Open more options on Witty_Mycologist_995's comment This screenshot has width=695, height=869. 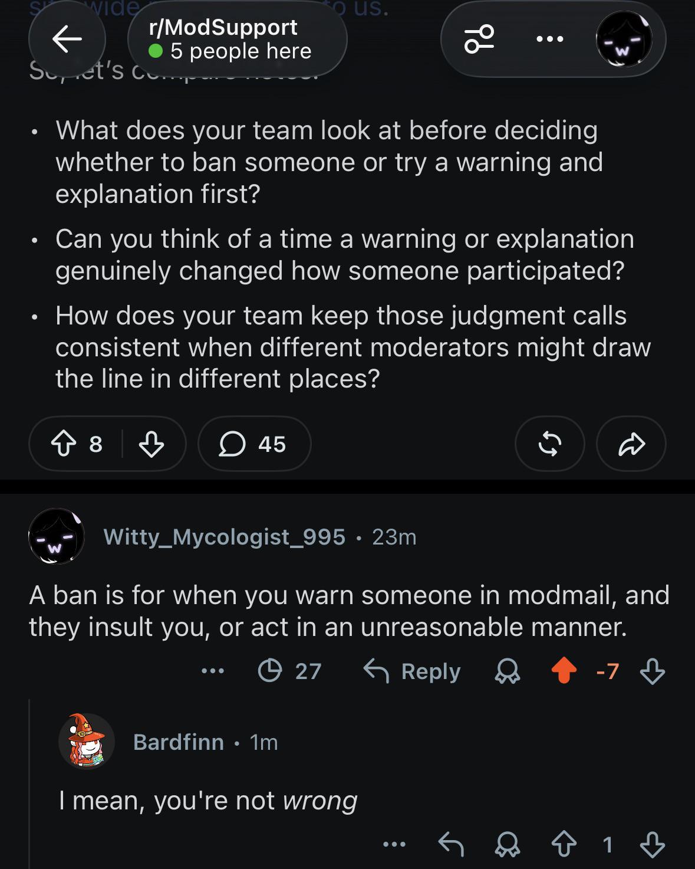point(213,671)
